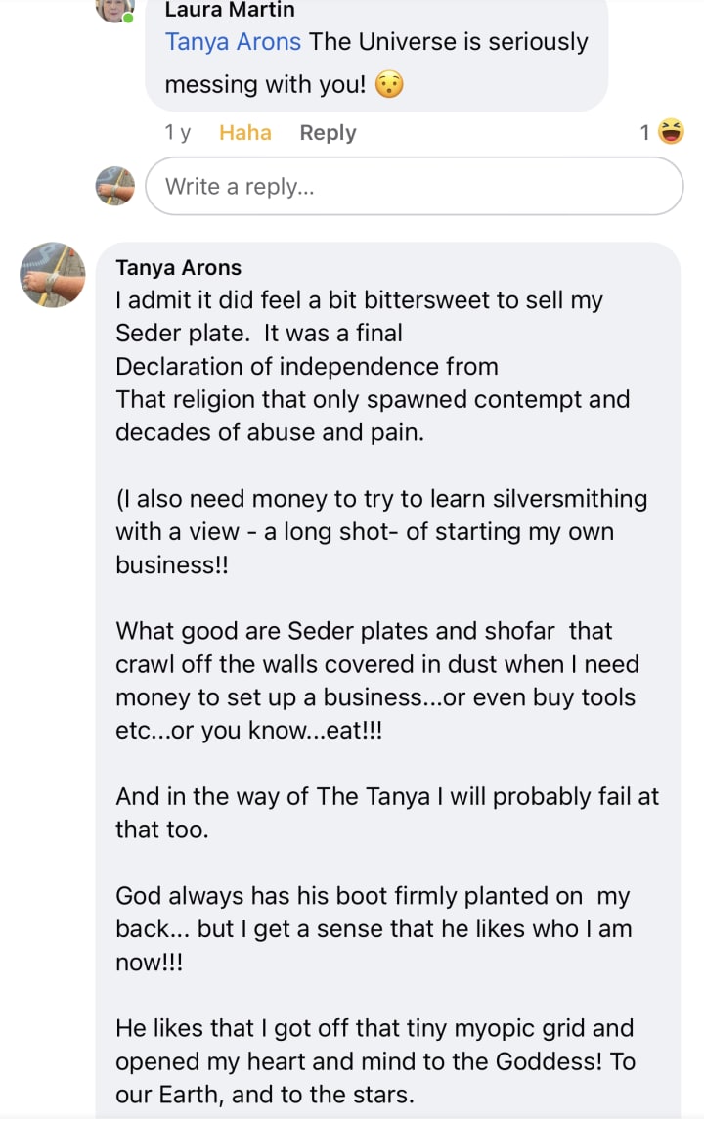
Task: Tap Laura Martin's profile picture
Action: (112, 8)
